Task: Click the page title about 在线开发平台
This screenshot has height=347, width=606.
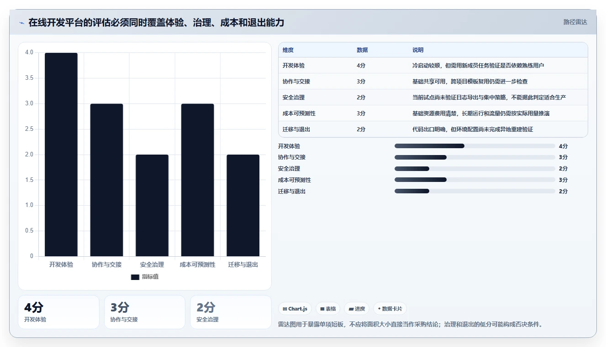Action: click(x=156, y=22)
